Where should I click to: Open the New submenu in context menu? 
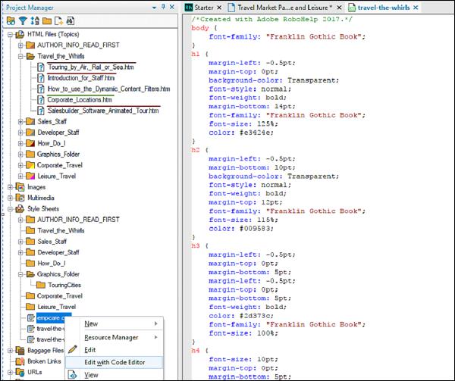[x=91, y=323]
